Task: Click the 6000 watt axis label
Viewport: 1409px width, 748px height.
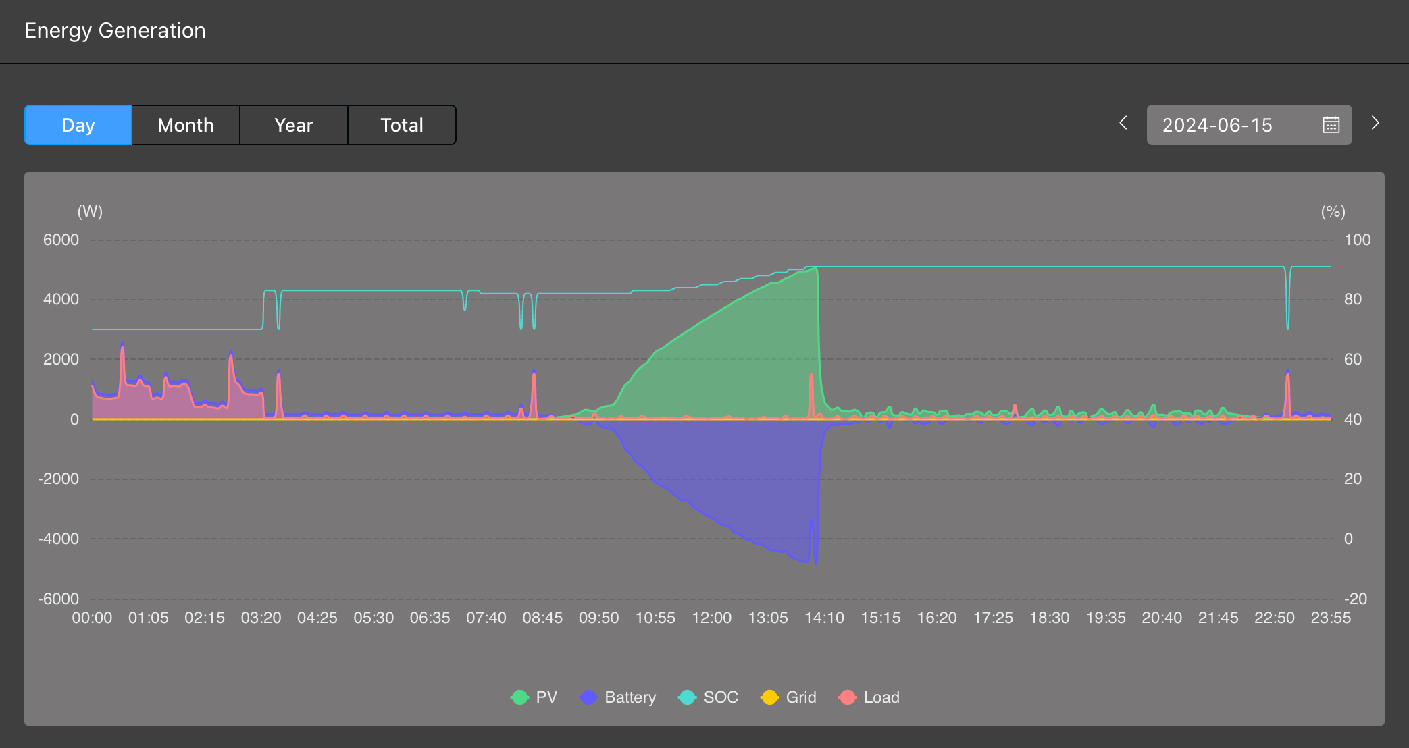Action: point(61,240)
